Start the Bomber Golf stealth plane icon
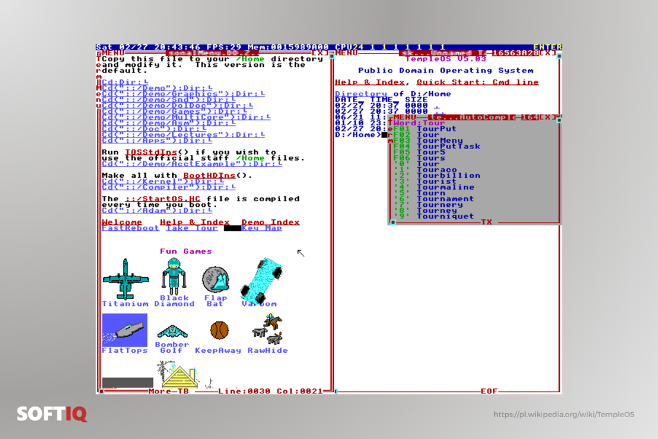Viewport: 658px width, 439px height. click(x=172, y=332)
